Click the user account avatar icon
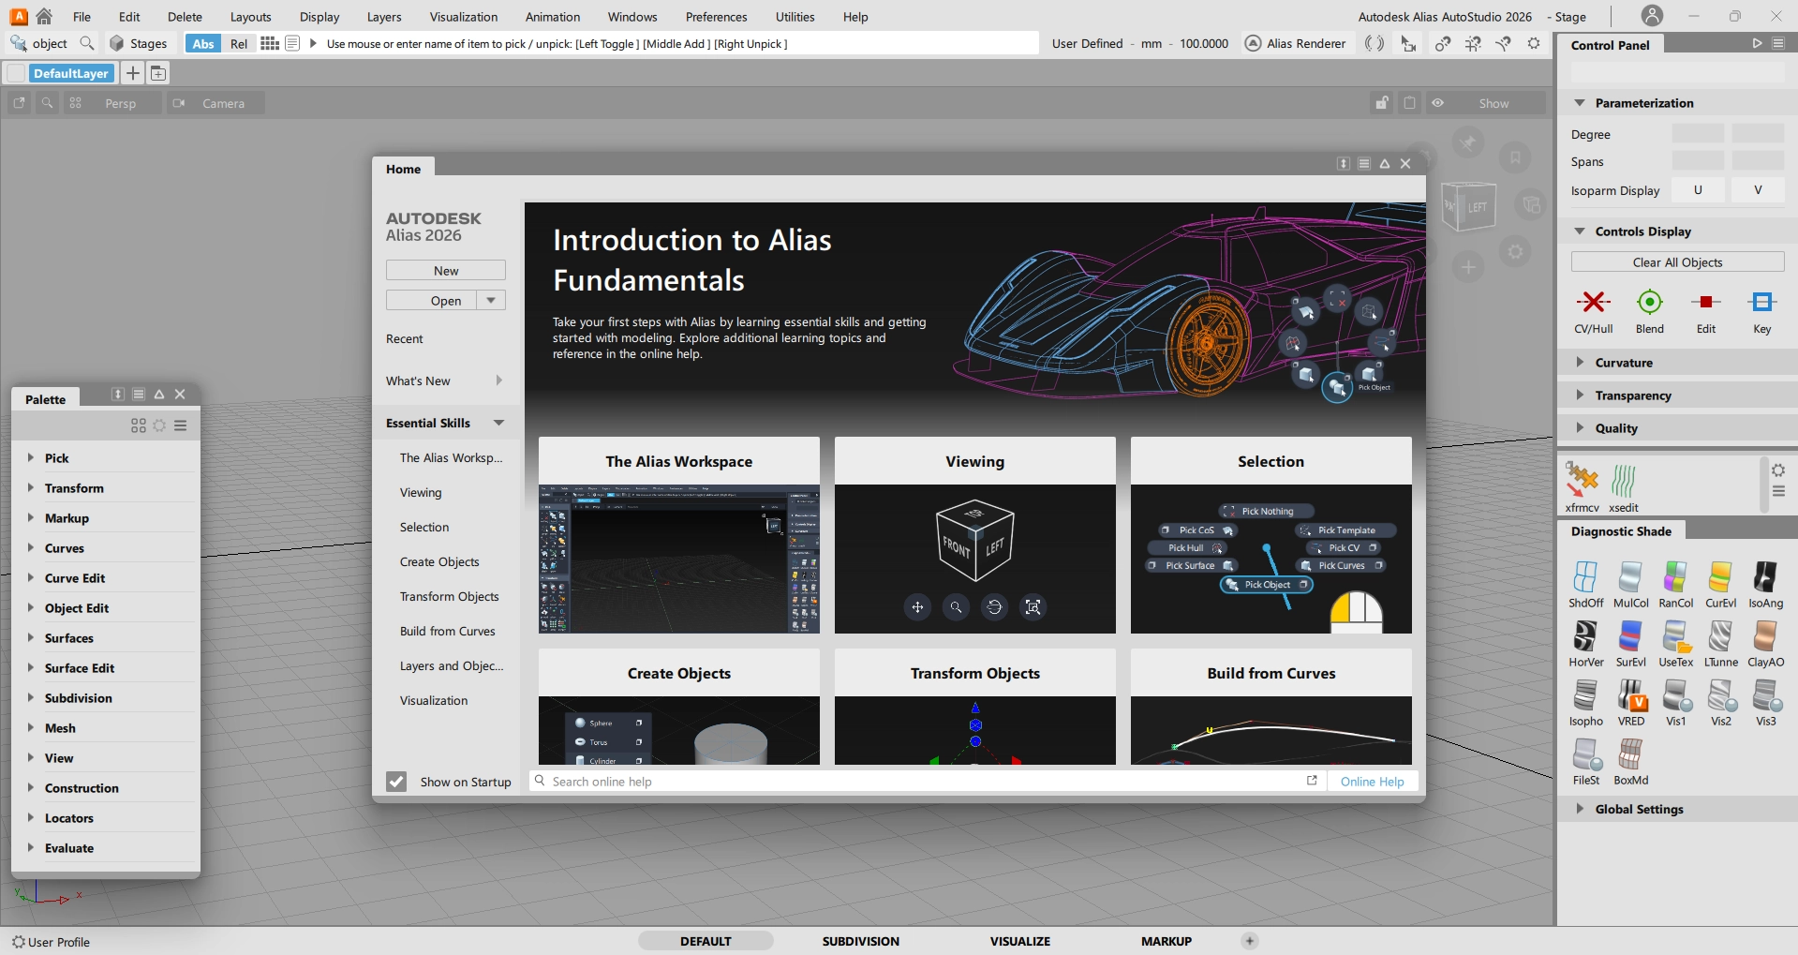The height and width of the screenshot is (955, 1798). coord(1652,16)
